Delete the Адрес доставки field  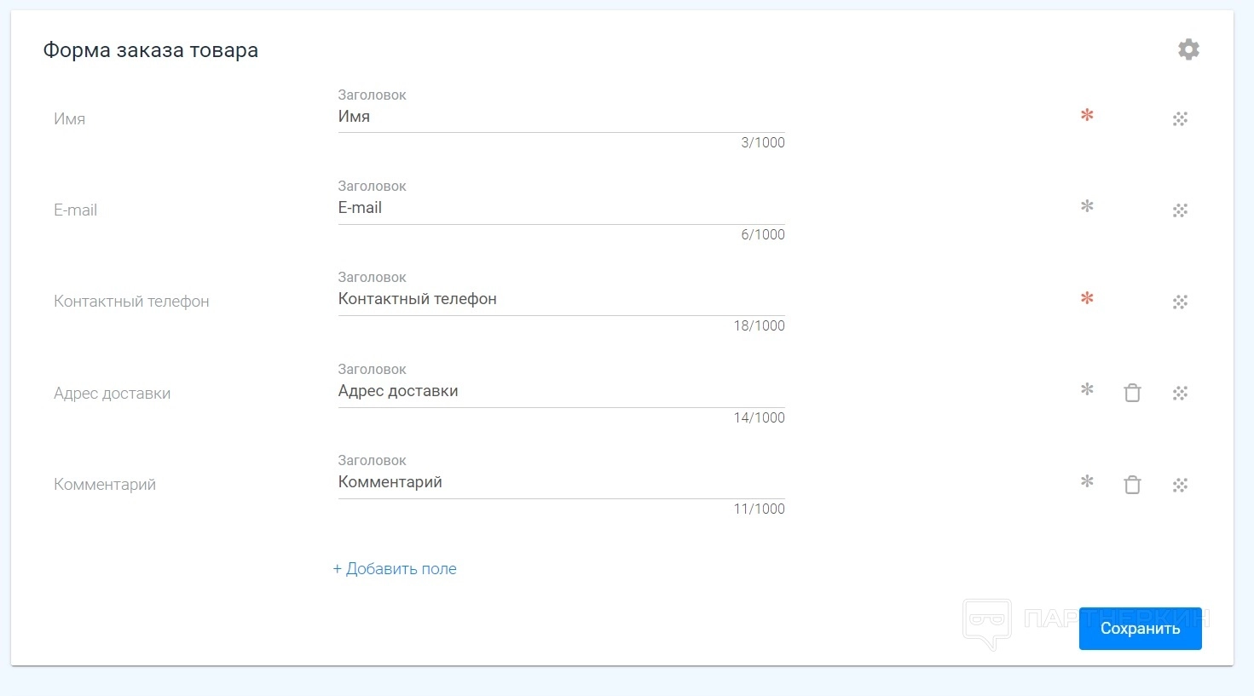click(x=1132, y=393)
